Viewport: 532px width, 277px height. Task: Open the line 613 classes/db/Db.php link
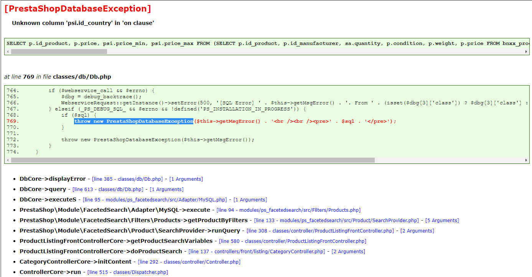pos(108,190)
